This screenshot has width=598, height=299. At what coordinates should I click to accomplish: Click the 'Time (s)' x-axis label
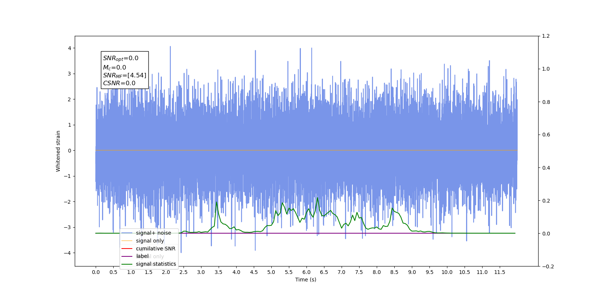tap(306, 280)
